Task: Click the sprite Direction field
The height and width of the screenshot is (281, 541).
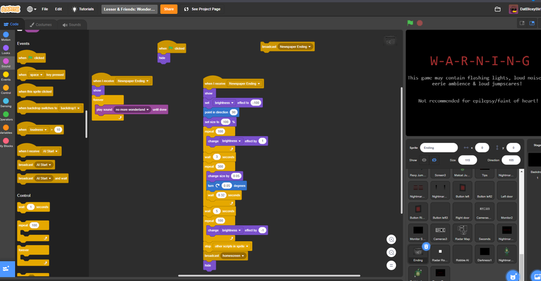Action: [x=511, y=160]
